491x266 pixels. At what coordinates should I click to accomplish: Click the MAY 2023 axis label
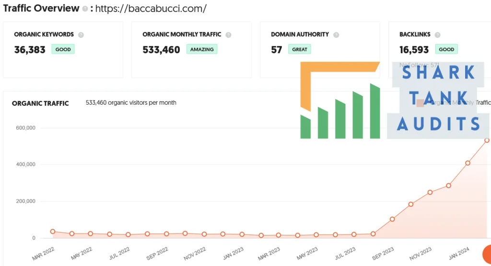pyautogui.click(x=307, y=254)
